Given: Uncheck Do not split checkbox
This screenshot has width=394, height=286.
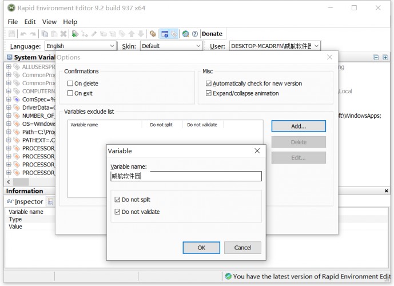Looking at the screenshot, I should [117, 200].
